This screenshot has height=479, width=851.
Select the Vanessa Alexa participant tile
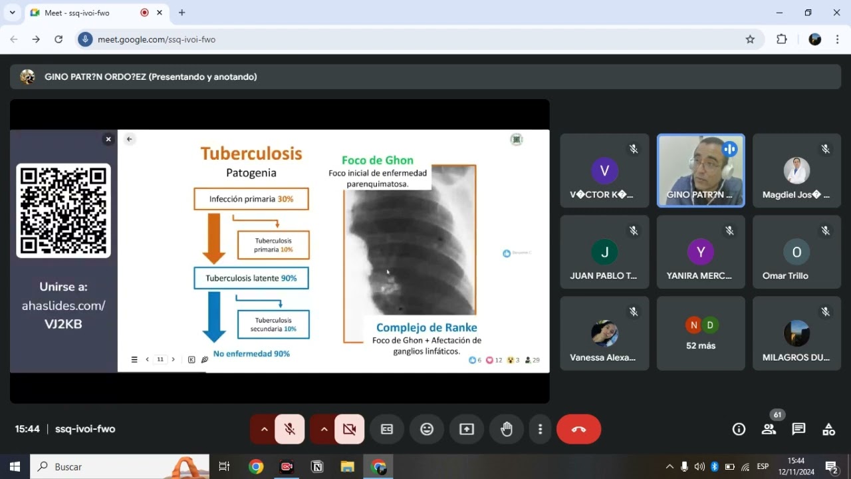click(x=604, y=333)
